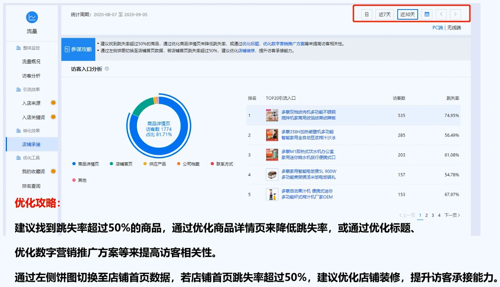This screenshot has height=287, width=500.
Task: Click the 跳失率 column header
Action: coord(453,98)
